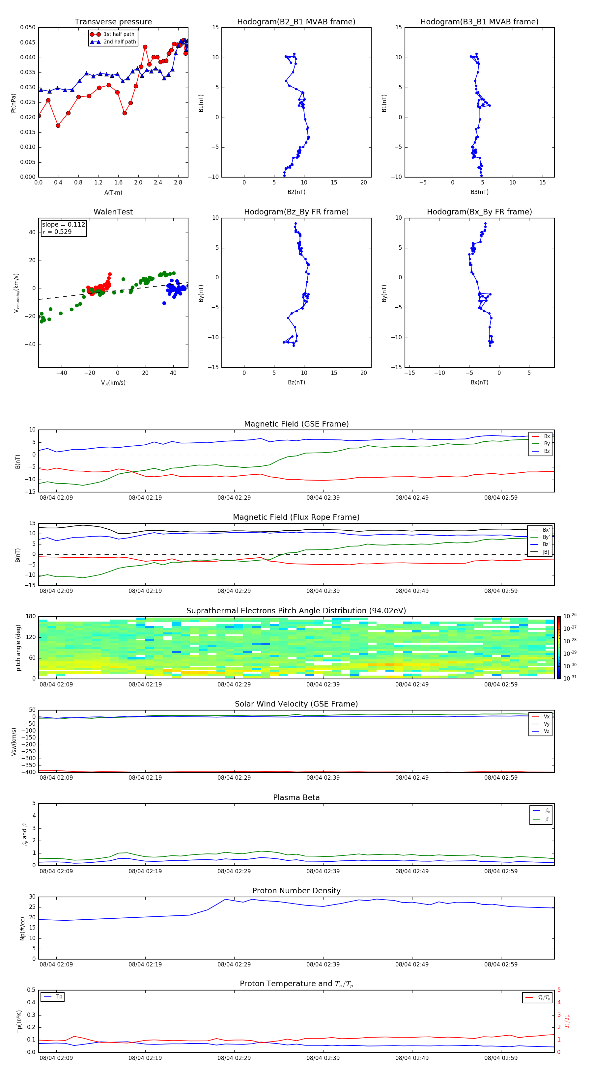Click the "B2(nT)" x-axis label
This screenshot has width=593, height=1087.
click(x=296, y=192)
